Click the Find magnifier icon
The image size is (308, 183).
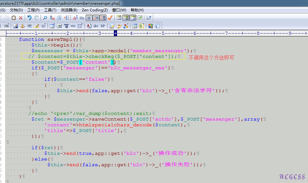tap(45, 18)
